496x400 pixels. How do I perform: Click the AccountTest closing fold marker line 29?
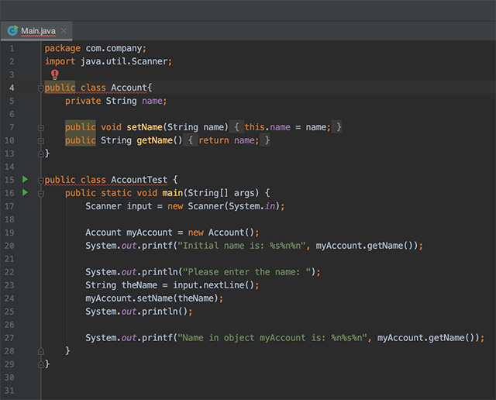(40, 364)
